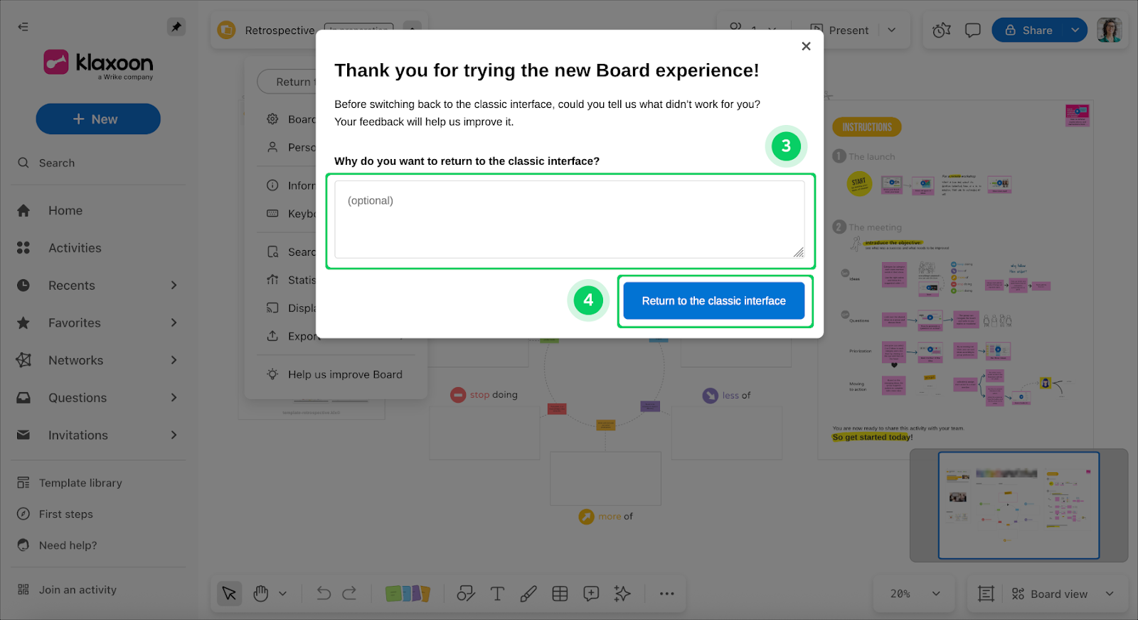Close the feedback dialog
This screenshot has height=620, width=1138.
806,46
